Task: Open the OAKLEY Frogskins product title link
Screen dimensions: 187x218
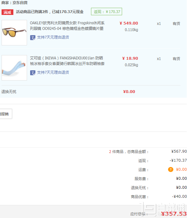Action: click(x=67, y=26)
